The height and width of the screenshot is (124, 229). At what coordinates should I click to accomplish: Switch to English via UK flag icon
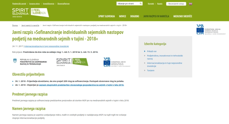pyautogui.click(x=190, y=4)
